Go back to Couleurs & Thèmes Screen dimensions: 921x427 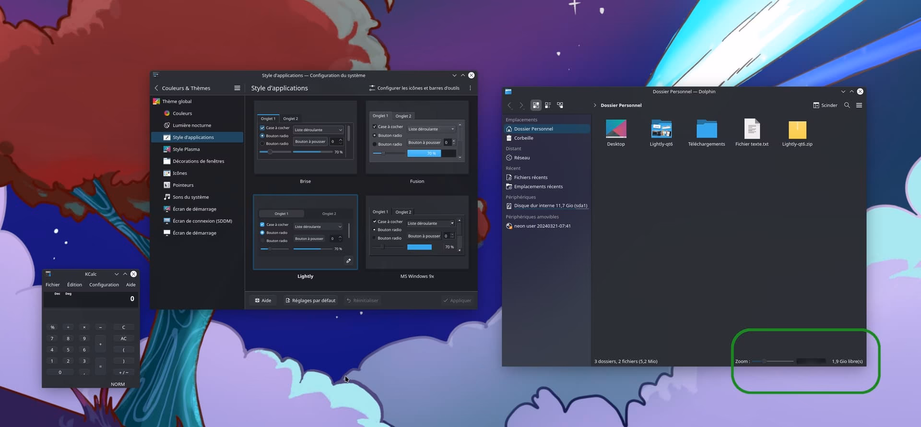pos(182,88)
